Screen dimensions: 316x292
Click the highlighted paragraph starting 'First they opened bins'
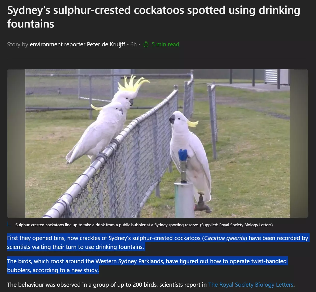[x=158, y=242]
